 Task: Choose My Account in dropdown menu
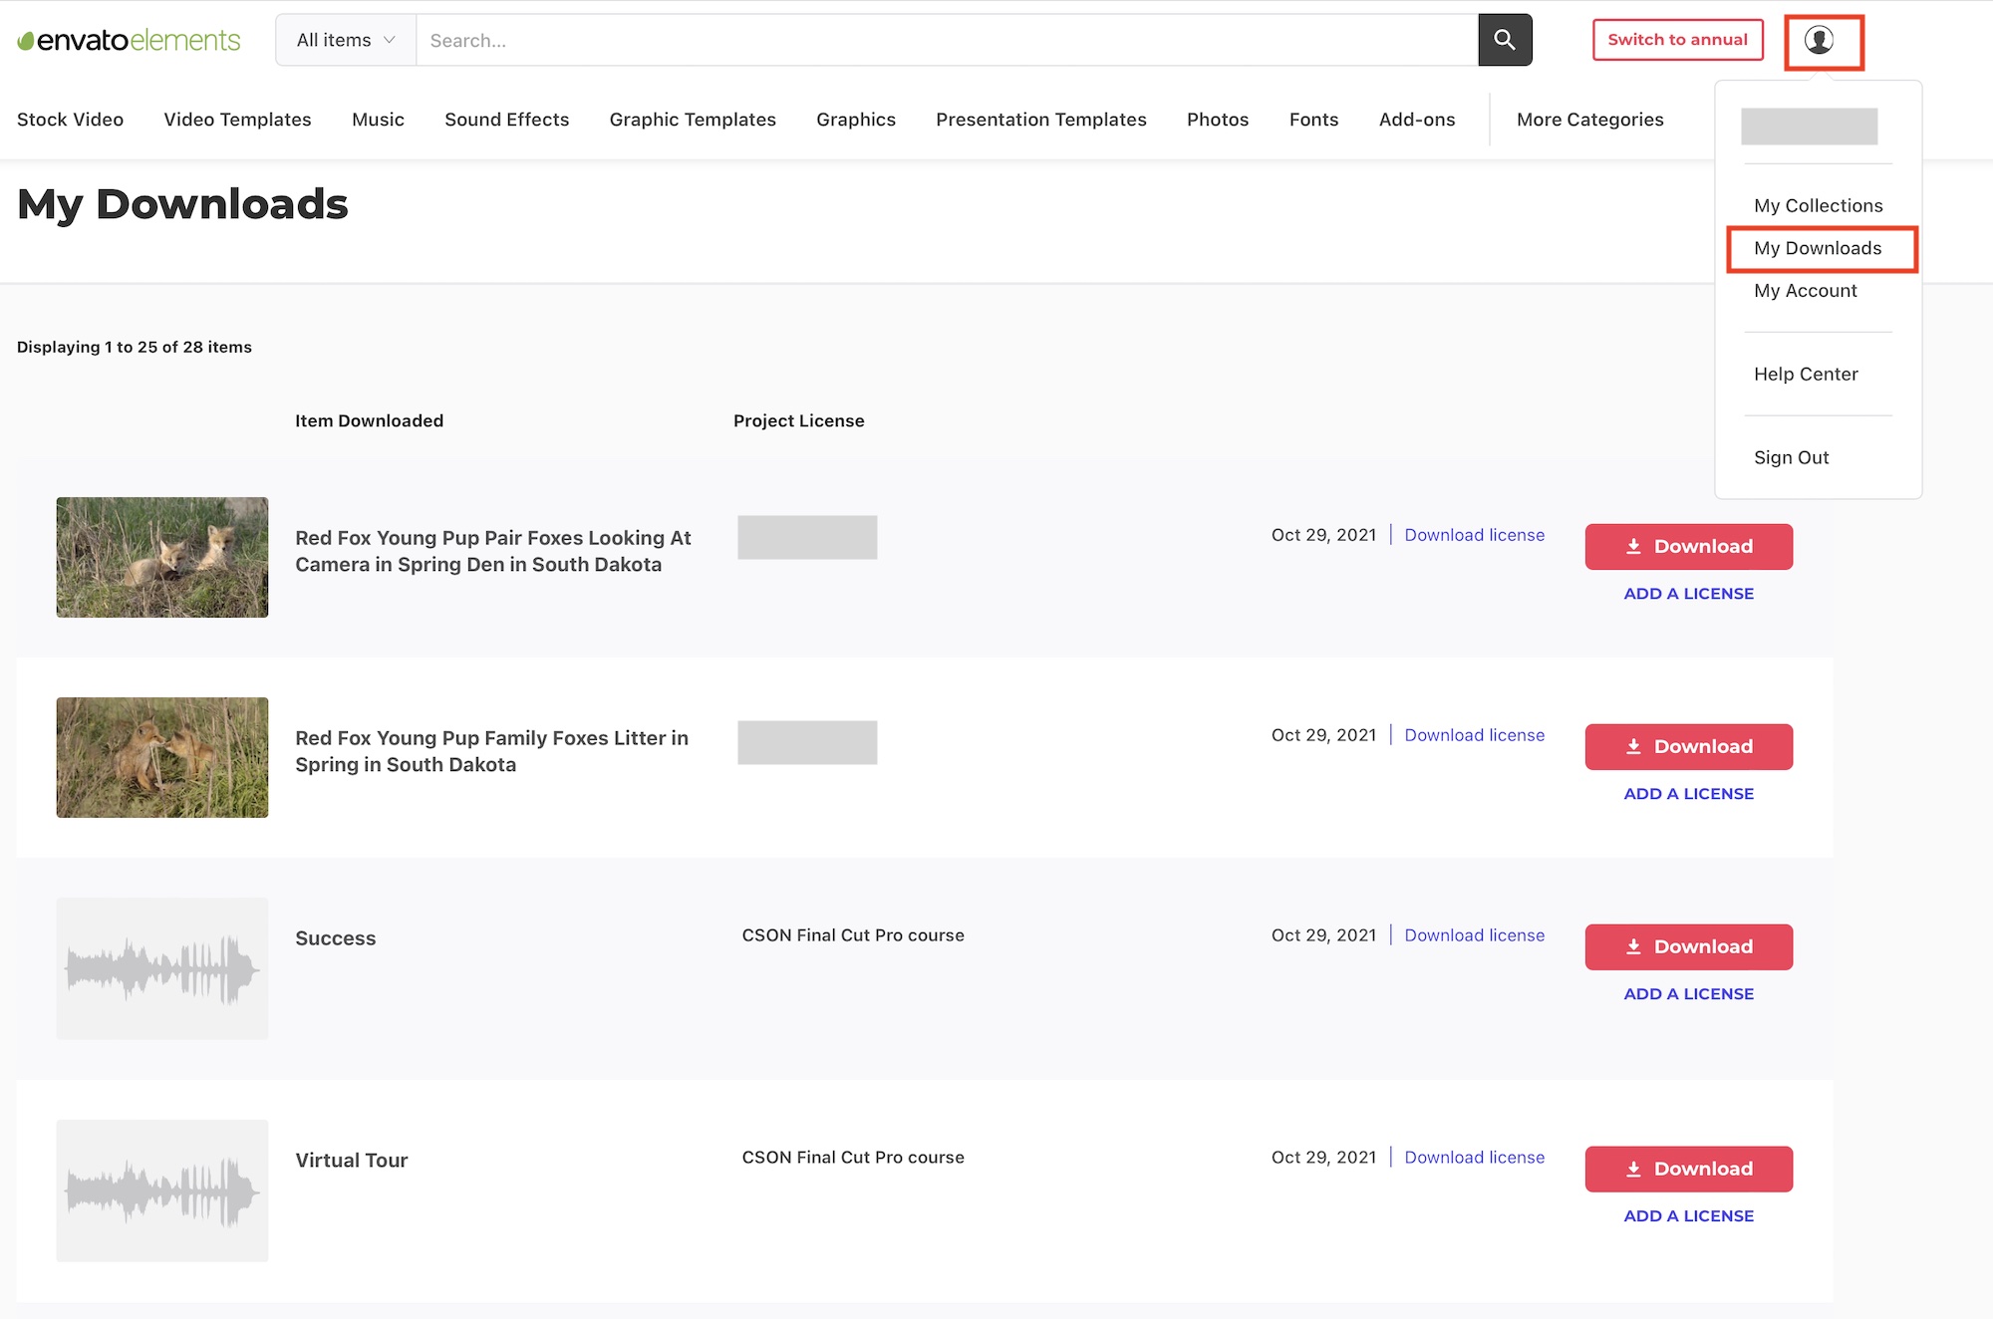tap(1805, 290)
